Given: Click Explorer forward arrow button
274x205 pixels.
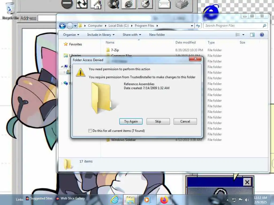Looking at the screenshot, I should tap(70, 26).
